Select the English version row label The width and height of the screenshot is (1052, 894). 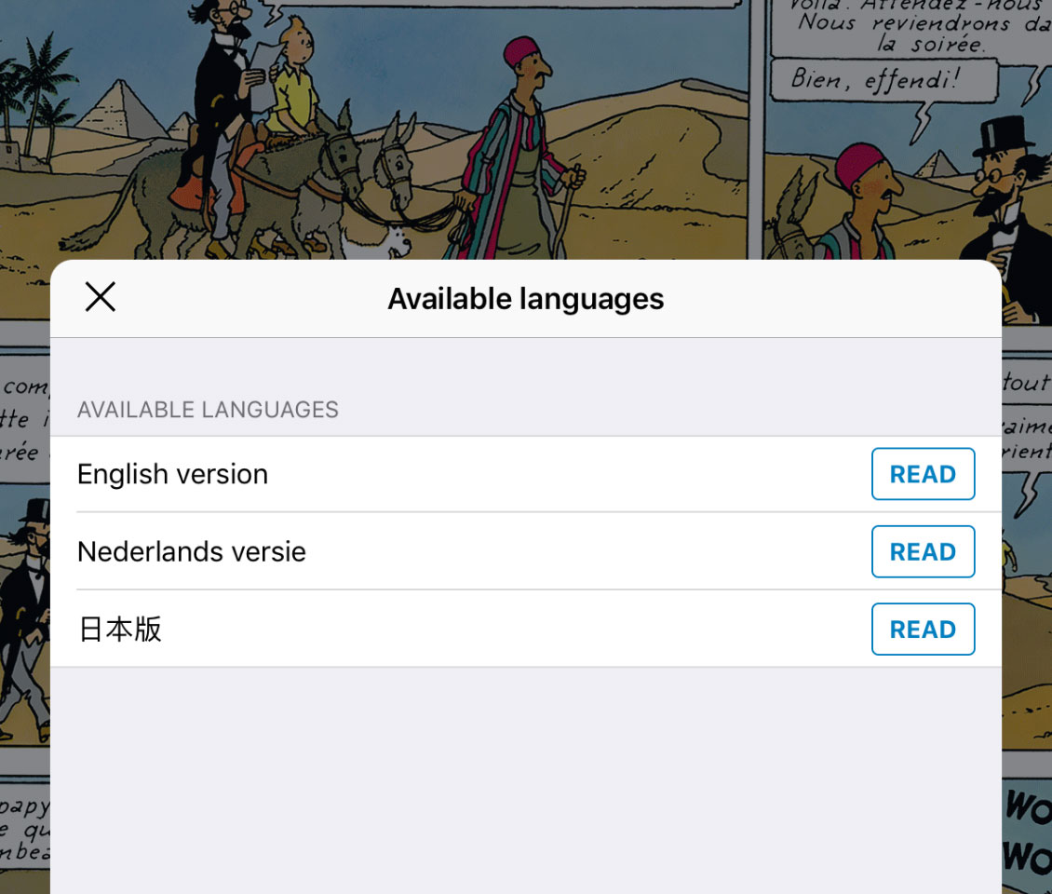tap(172, 475)
